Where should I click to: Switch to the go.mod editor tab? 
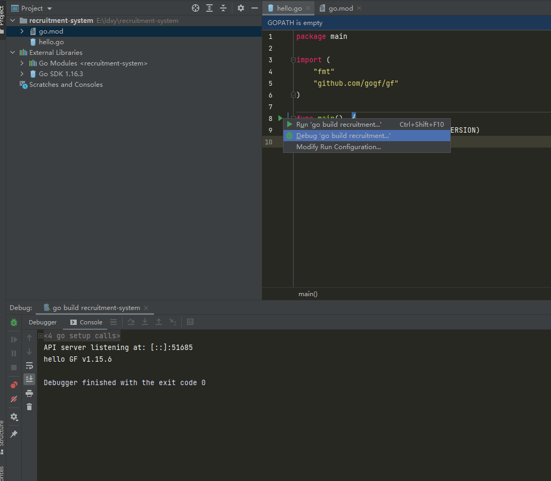tap(341, 9)
